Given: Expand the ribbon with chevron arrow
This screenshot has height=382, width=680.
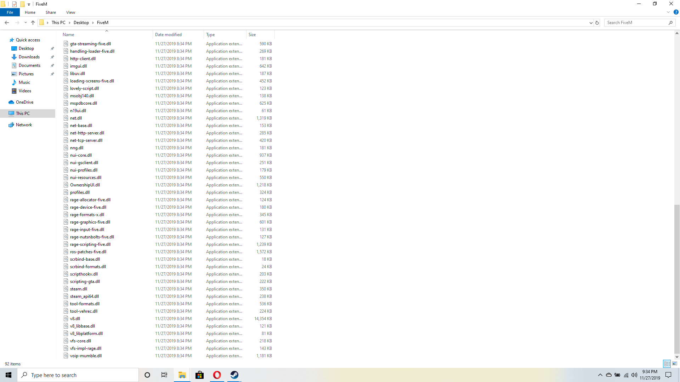Looking at the screenshot, I should (668, 12).
